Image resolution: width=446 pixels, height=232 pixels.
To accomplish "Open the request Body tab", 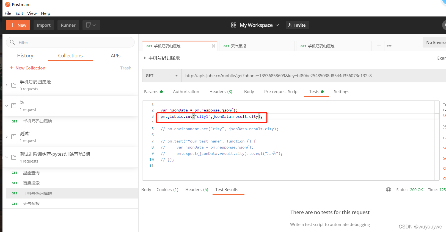I will click(x=249, y=92).
